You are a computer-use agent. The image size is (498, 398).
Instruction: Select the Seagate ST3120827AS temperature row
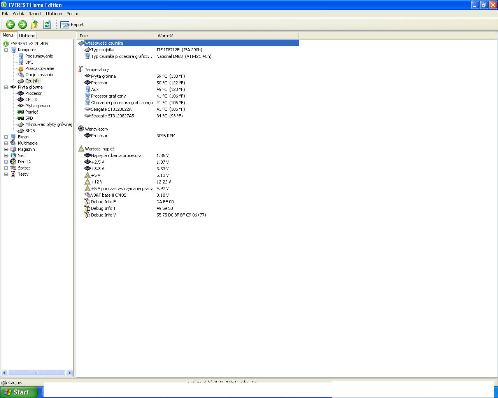click(188, 116)
